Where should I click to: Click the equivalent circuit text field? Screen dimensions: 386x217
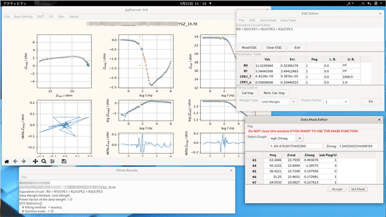click(x=310, y=34)
